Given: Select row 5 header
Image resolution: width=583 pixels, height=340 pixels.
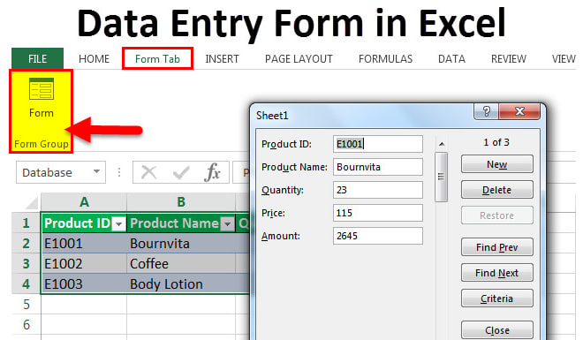Looking at the screenshot, I should (26, 305).
